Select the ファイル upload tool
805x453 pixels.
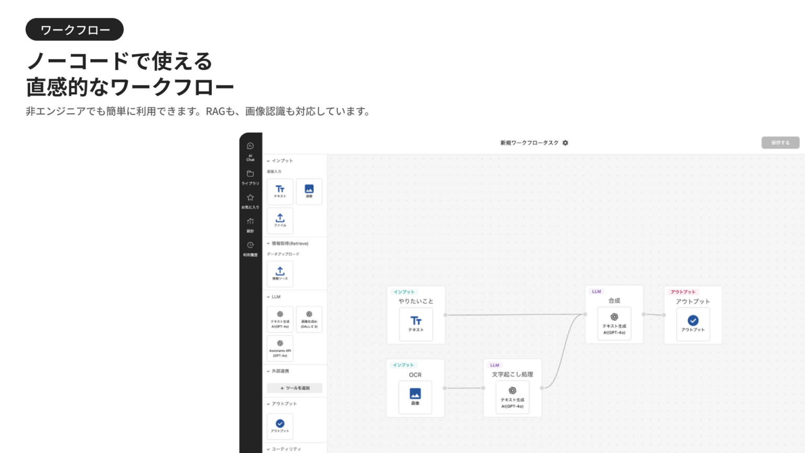click(x=280, y=221)
